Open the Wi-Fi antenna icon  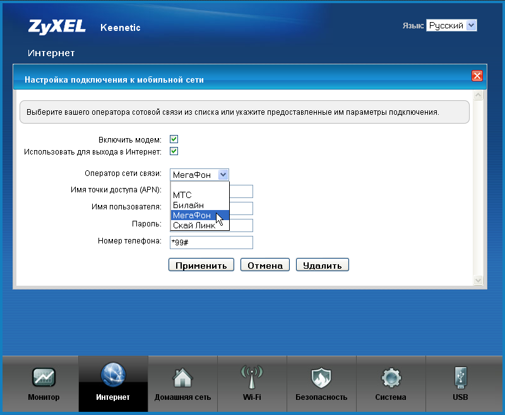pos(252,377)
